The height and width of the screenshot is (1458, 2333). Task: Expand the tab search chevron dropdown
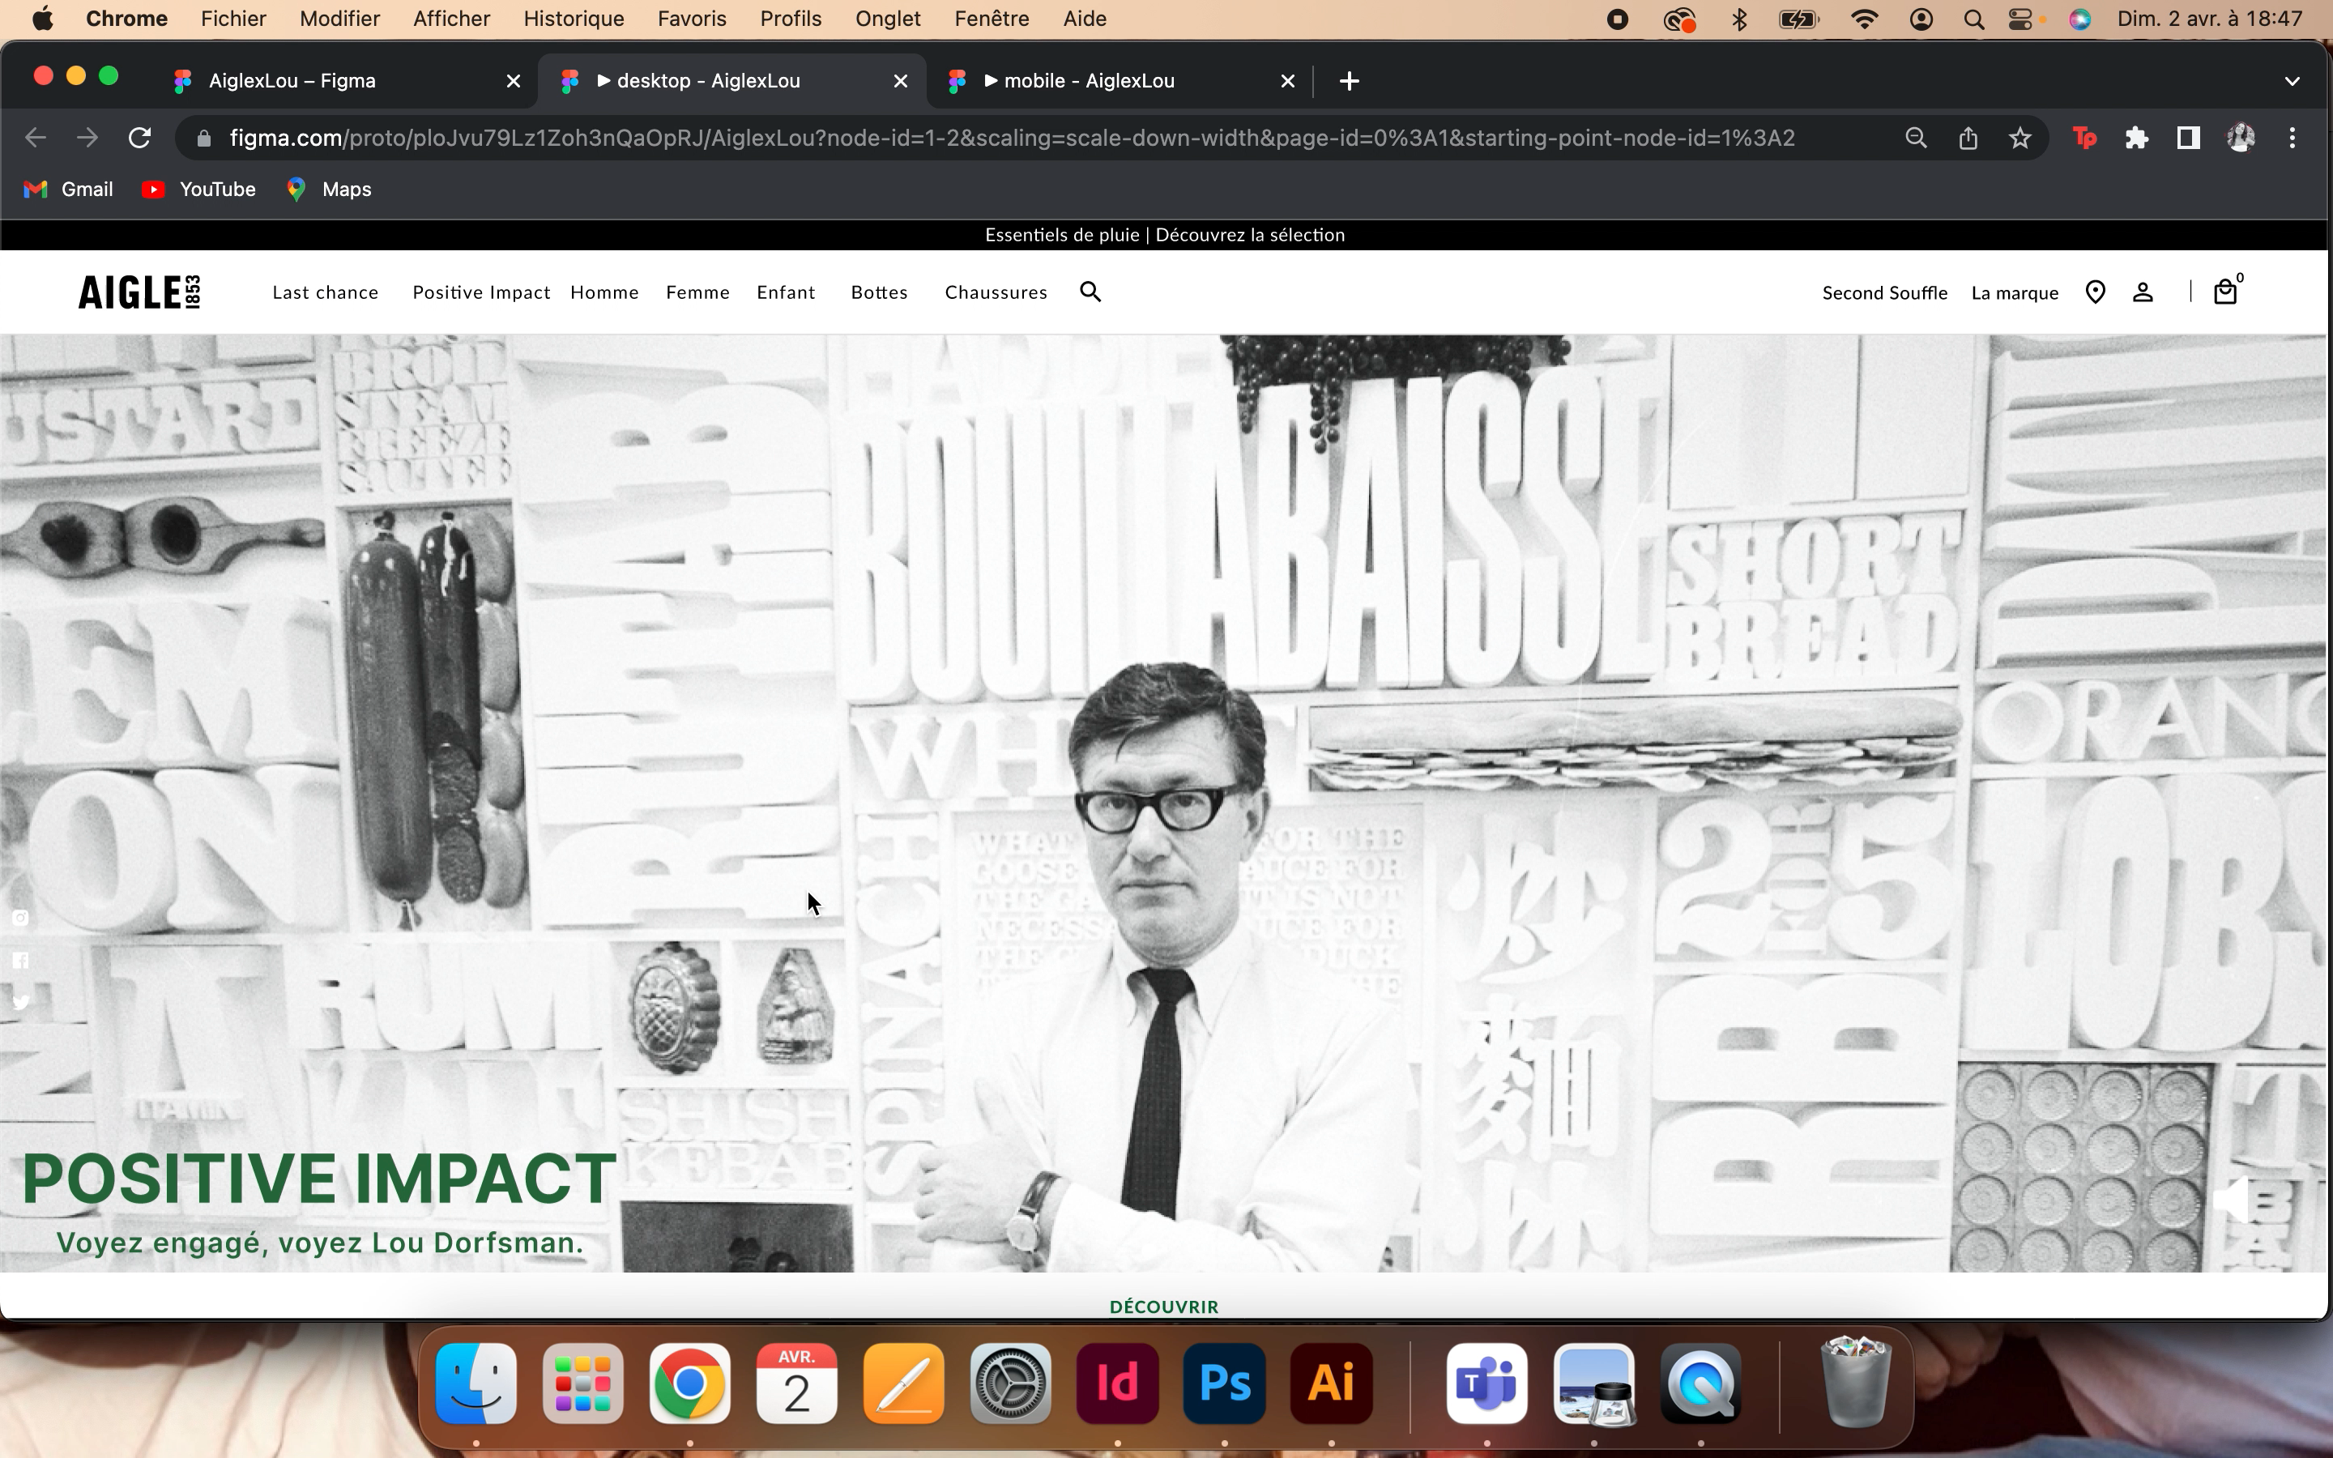[x=2292, y=81]
